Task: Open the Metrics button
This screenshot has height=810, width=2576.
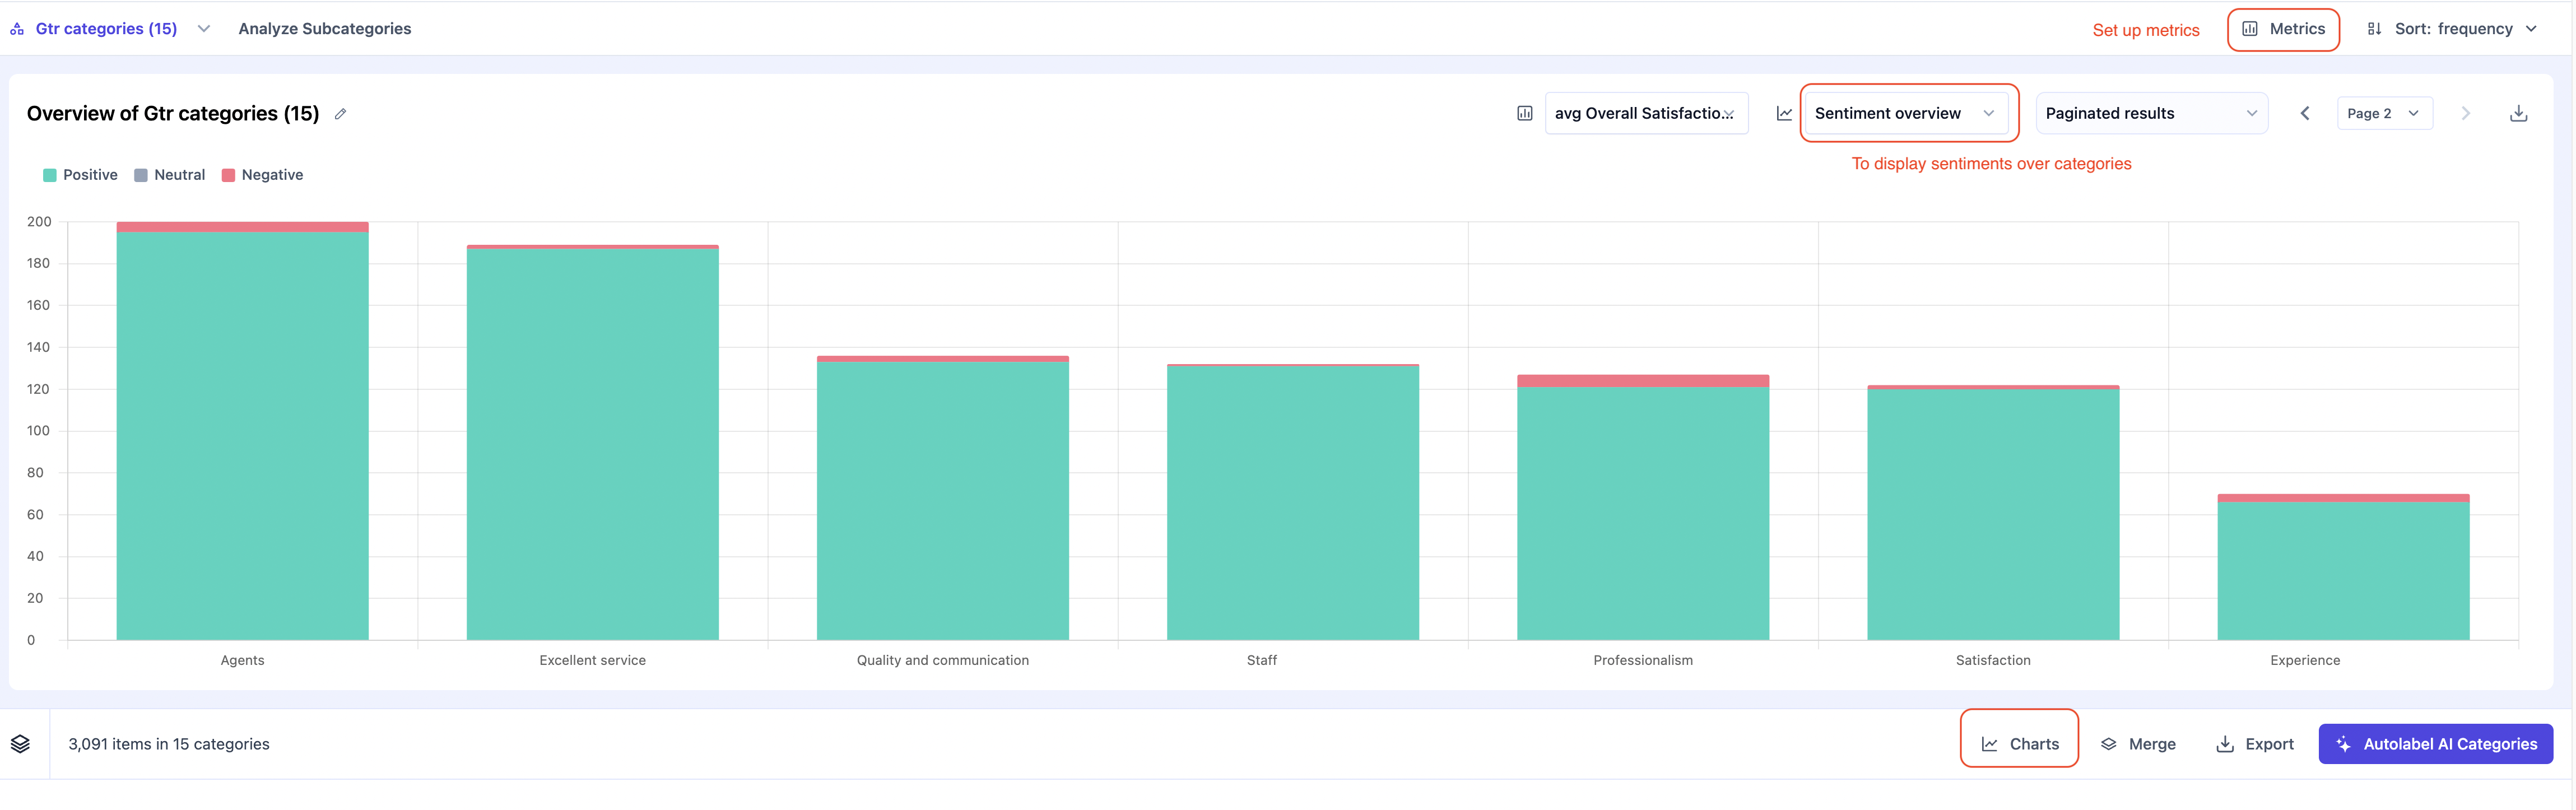Action: point(2283,29)
